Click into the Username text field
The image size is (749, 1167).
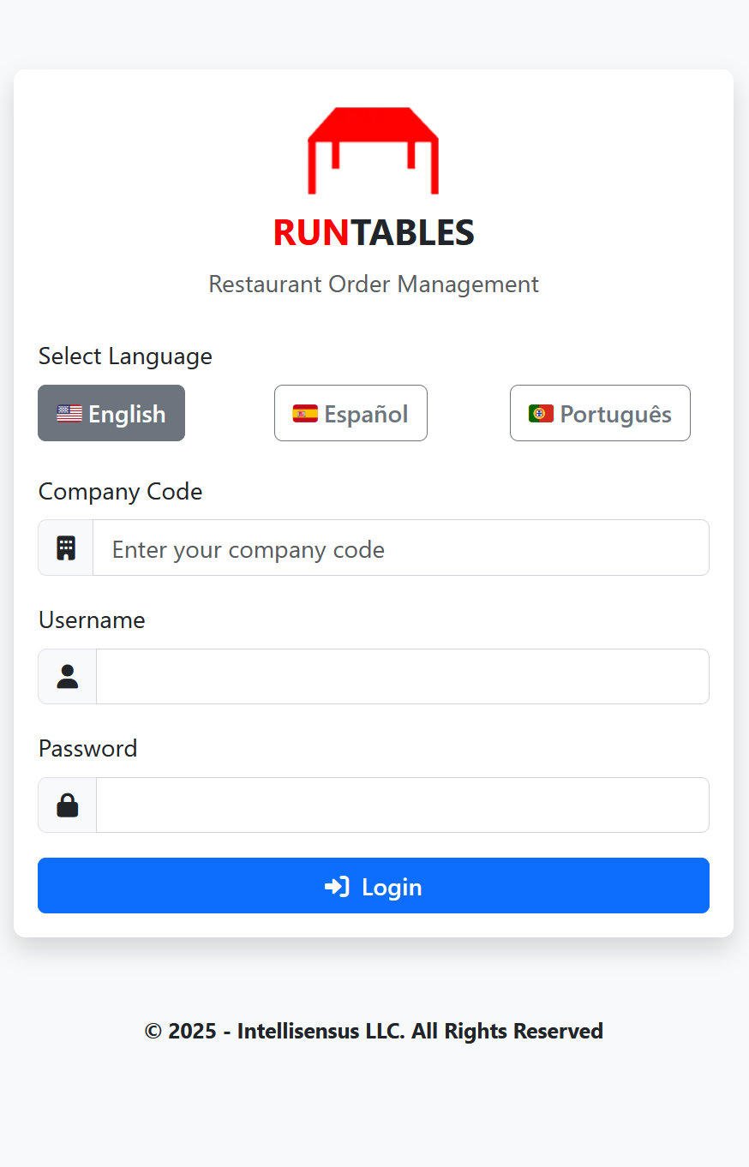[x=402, y=677]
